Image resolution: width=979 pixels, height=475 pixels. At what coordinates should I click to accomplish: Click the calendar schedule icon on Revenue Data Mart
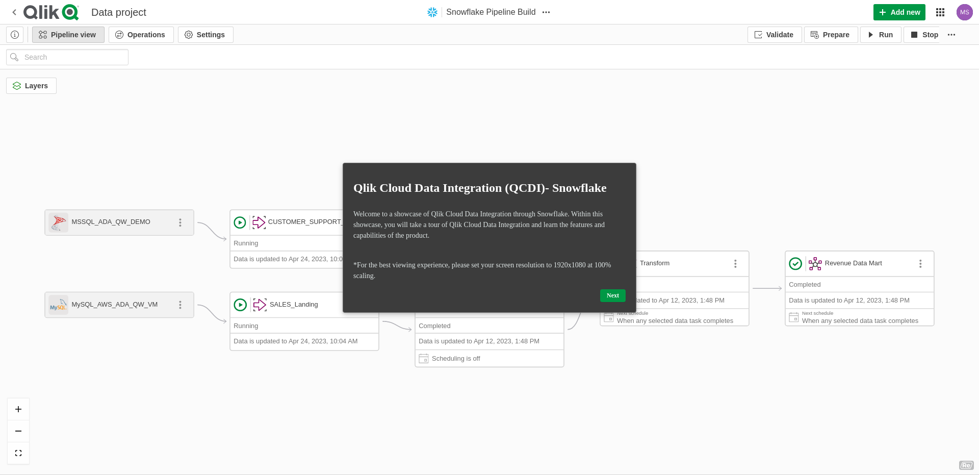pos(793,317)
